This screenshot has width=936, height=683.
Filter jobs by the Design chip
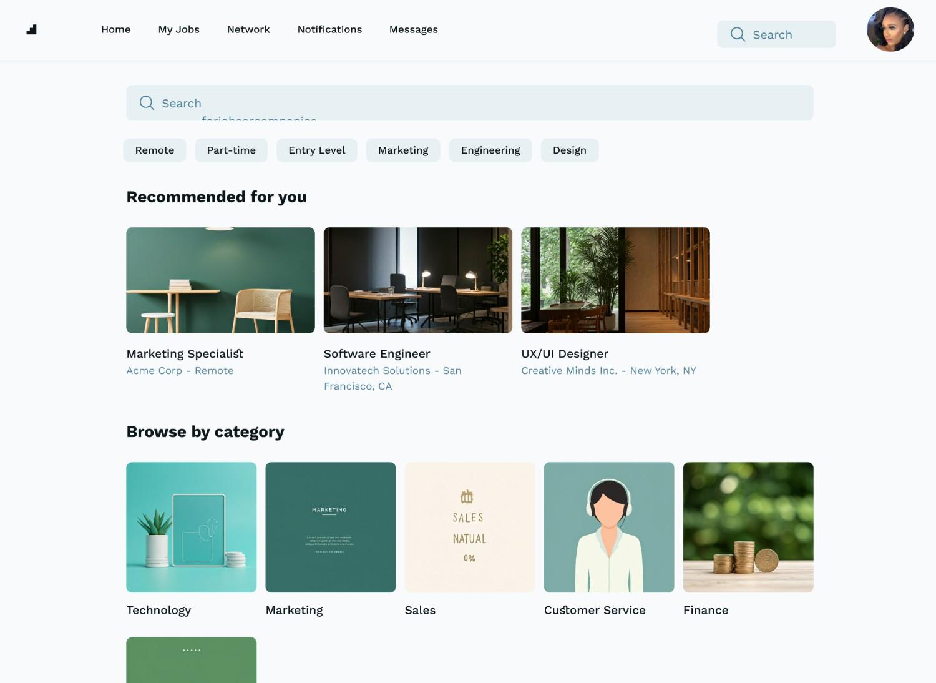pyautogui.click(x=569, y=150)
